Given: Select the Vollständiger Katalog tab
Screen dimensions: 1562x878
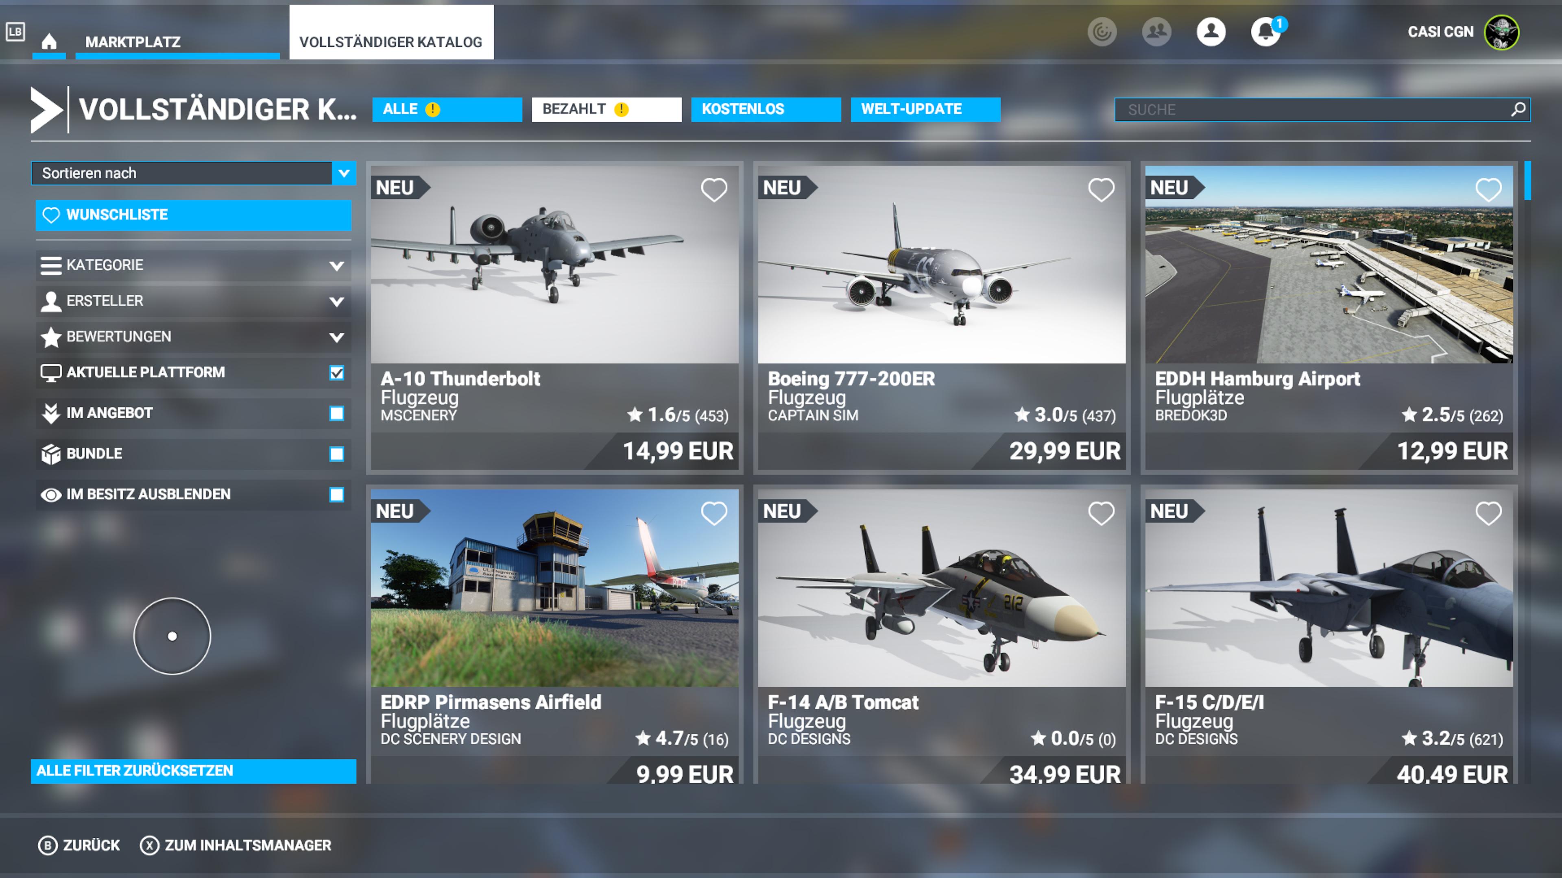Looking at the screenshot, I should 391,32.
